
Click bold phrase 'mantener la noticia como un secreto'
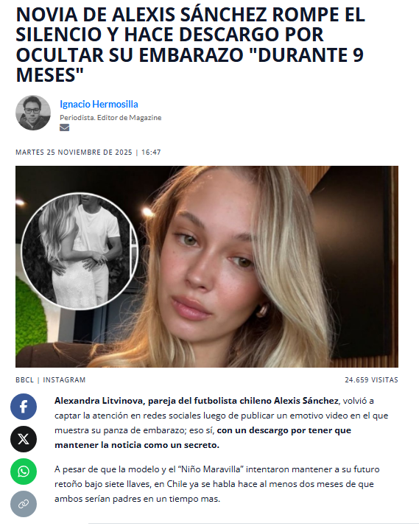click(x=136, y=445)
